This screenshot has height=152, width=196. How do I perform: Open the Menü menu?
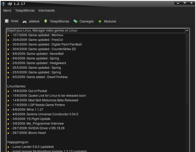[x=7, y=11]
